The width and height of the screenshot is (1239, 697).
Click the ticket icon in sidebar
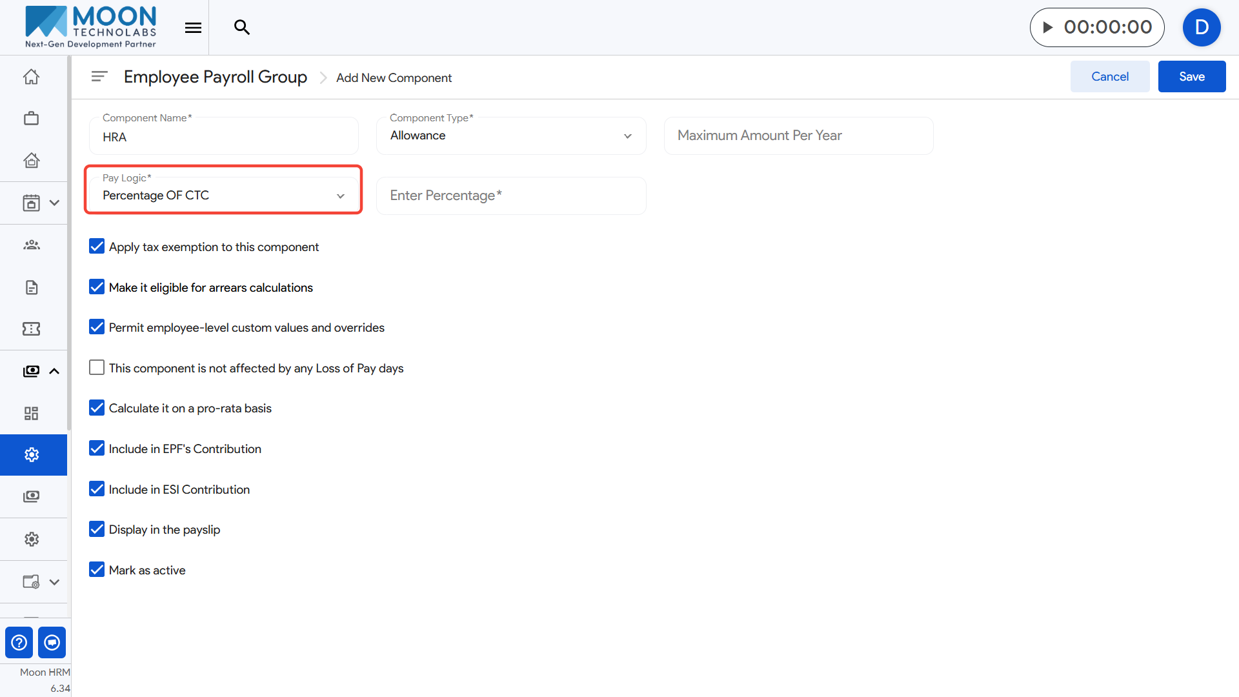pos(31,329)
